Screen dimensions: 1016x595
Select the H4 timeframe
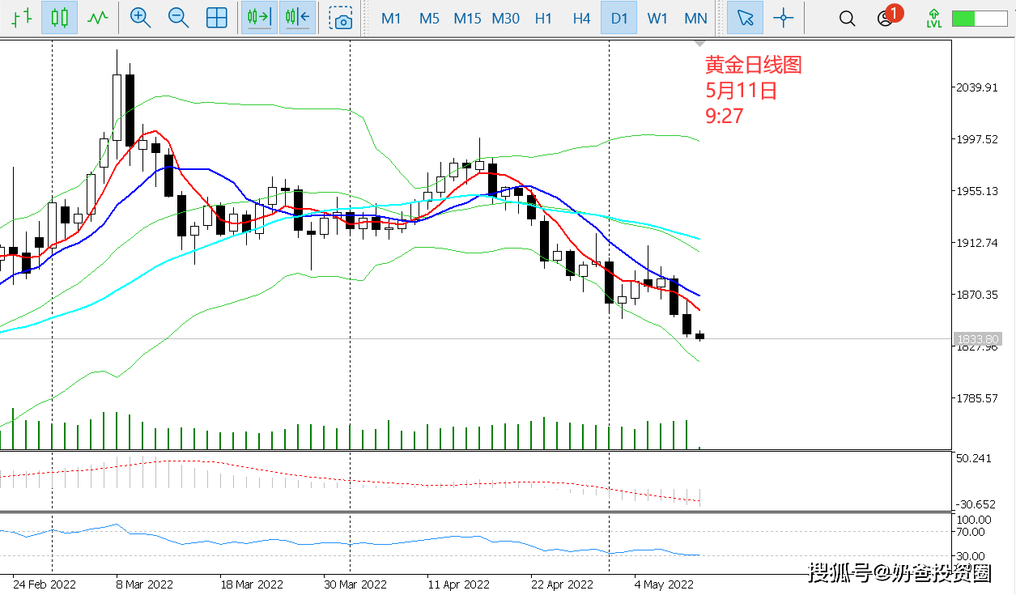tap(581, 18)
